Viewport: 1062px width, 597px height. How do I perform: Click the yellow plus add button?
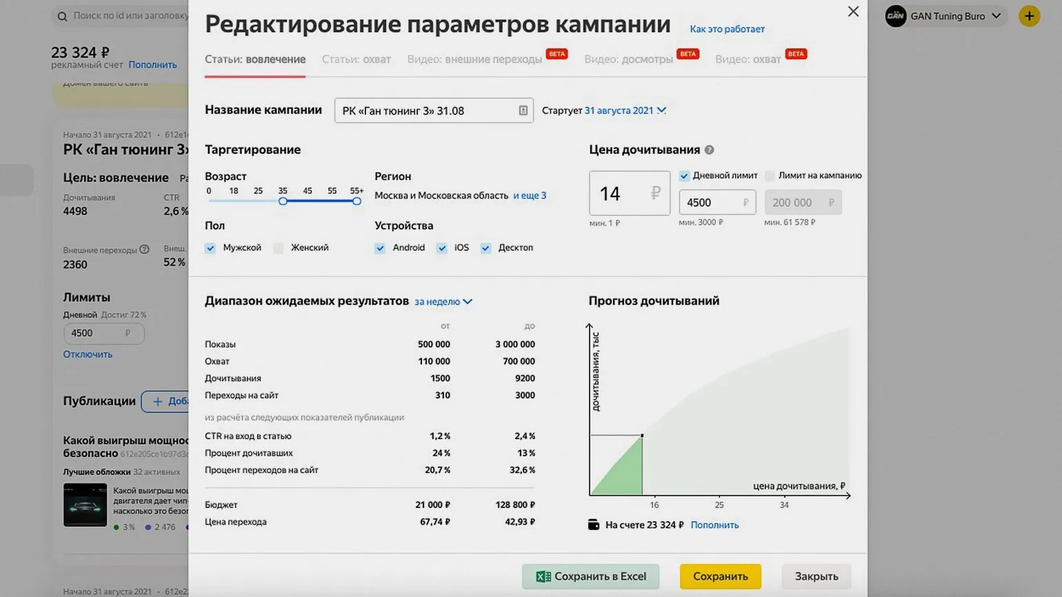coord(1029,16)
